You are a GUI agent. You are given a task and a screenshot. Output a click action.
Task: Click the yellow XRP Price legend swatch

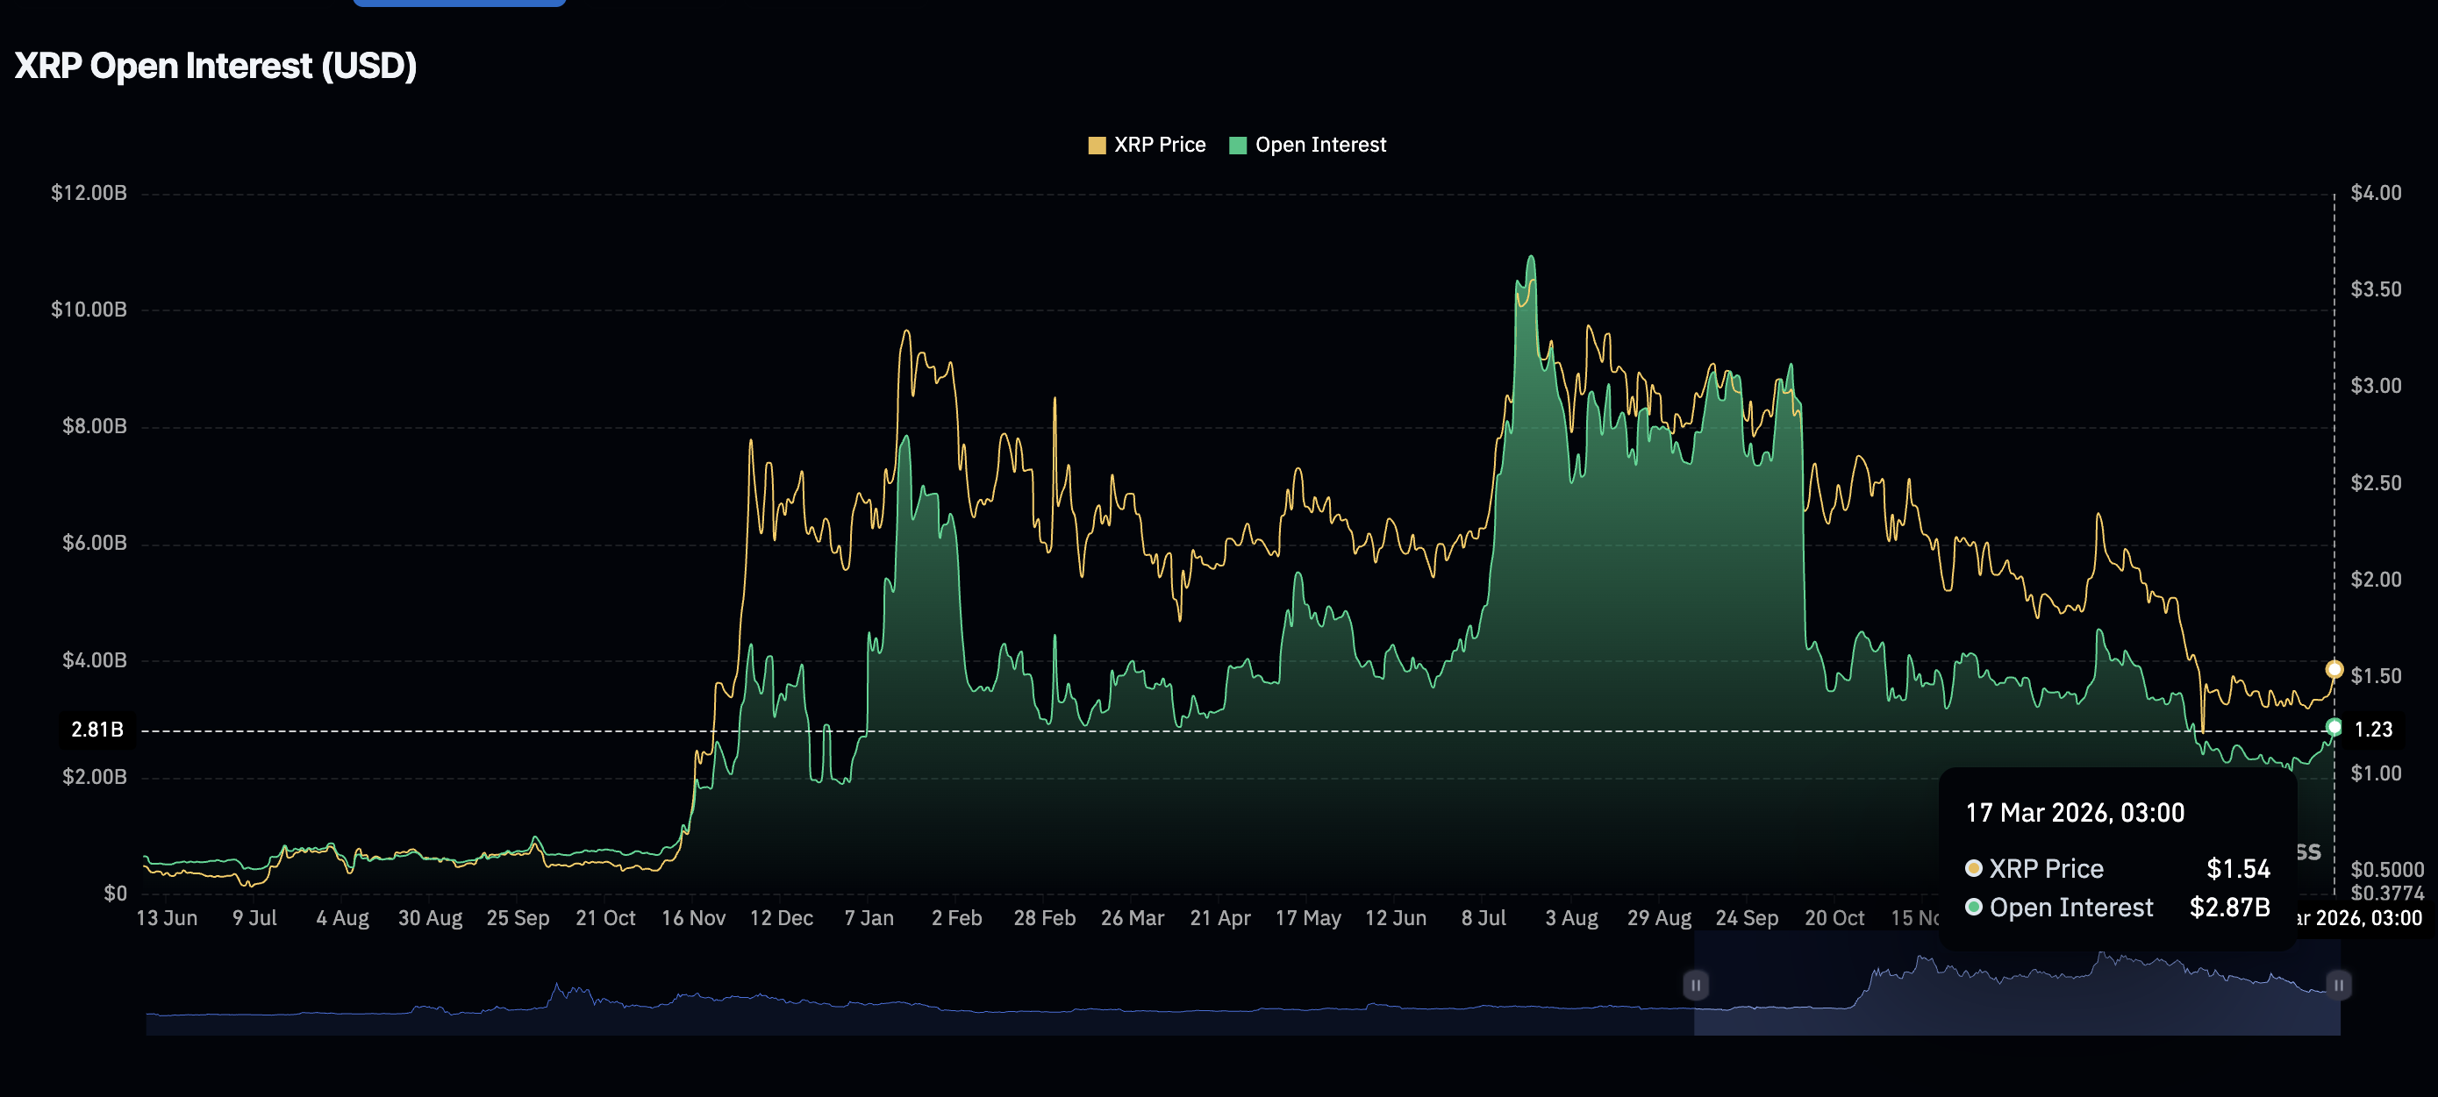click(x=1097, y=145)
